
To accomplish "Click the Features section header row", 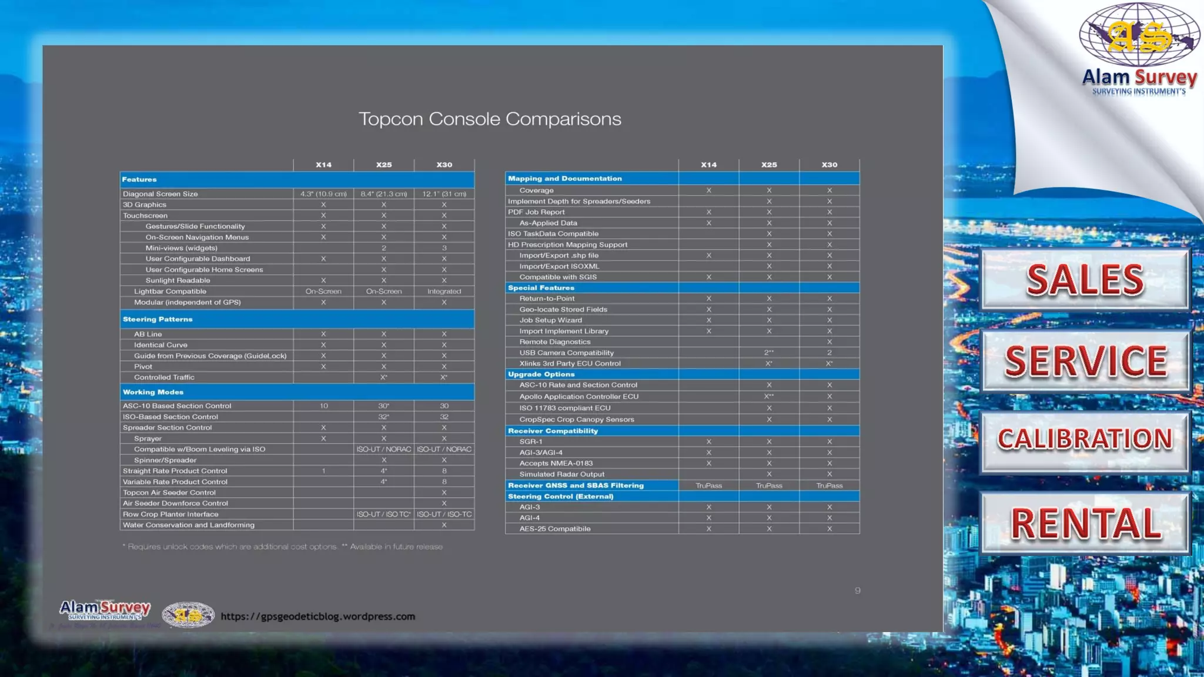I will 140,180.
